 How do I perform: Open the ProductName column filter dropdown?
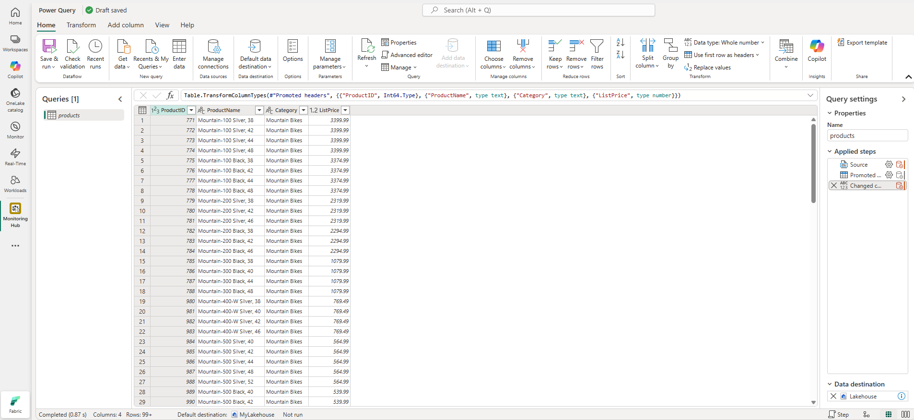click(259, 110)
